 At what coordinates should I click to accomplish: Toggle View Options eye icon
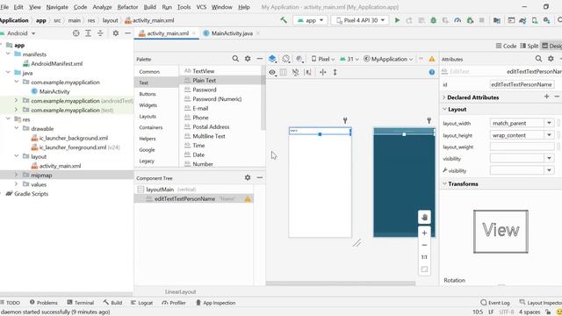tap(272, 72)
